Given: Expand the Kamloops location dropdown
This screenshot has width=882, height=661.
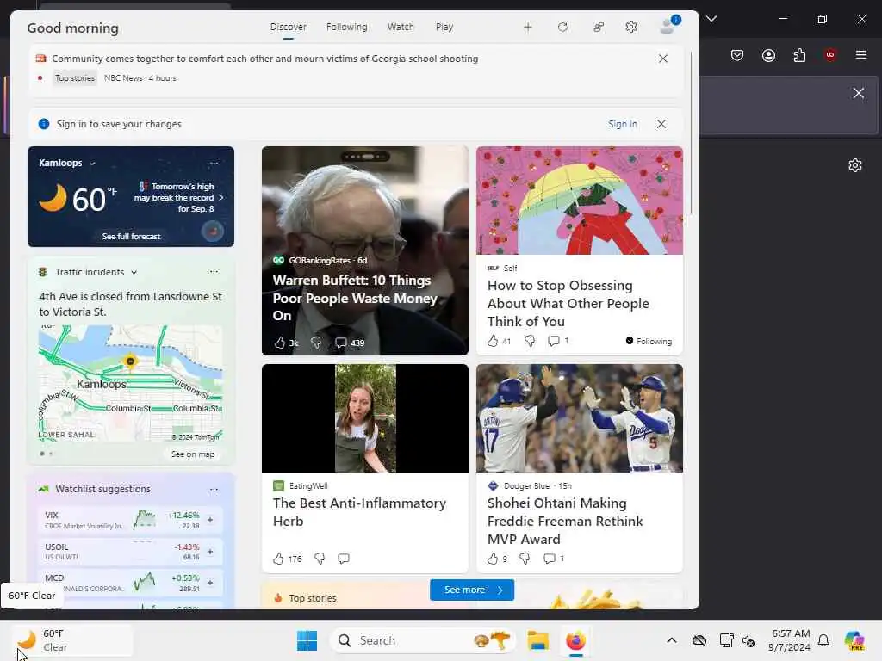Looking at the screenshot, I should pyautogui.click(x=92, y=164).
